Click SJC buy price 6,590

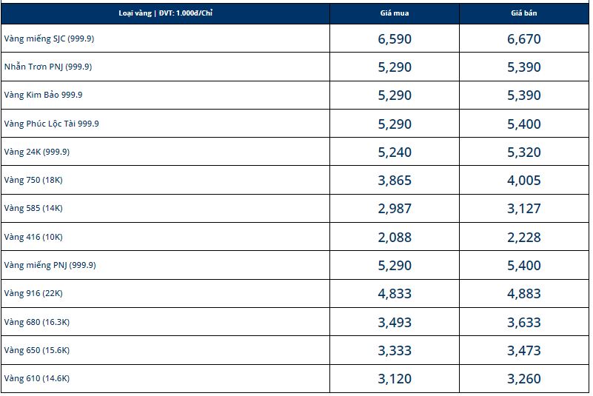click(x=394, y=39)
